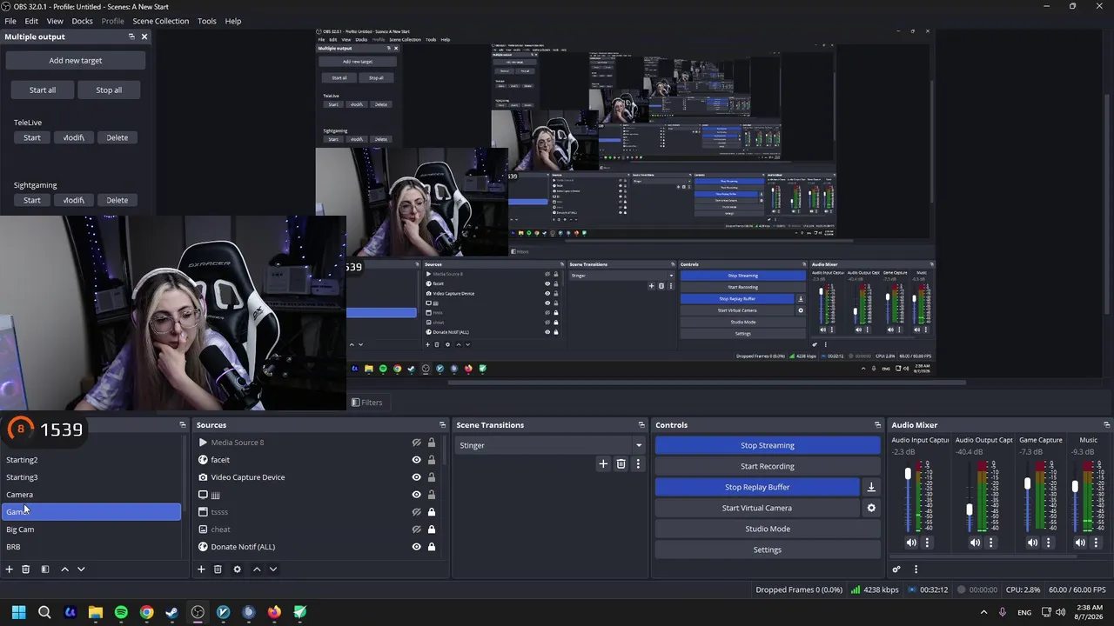Save replay buffer with the download icon
Screen dimensions: 1114x626
coord(871,487)
